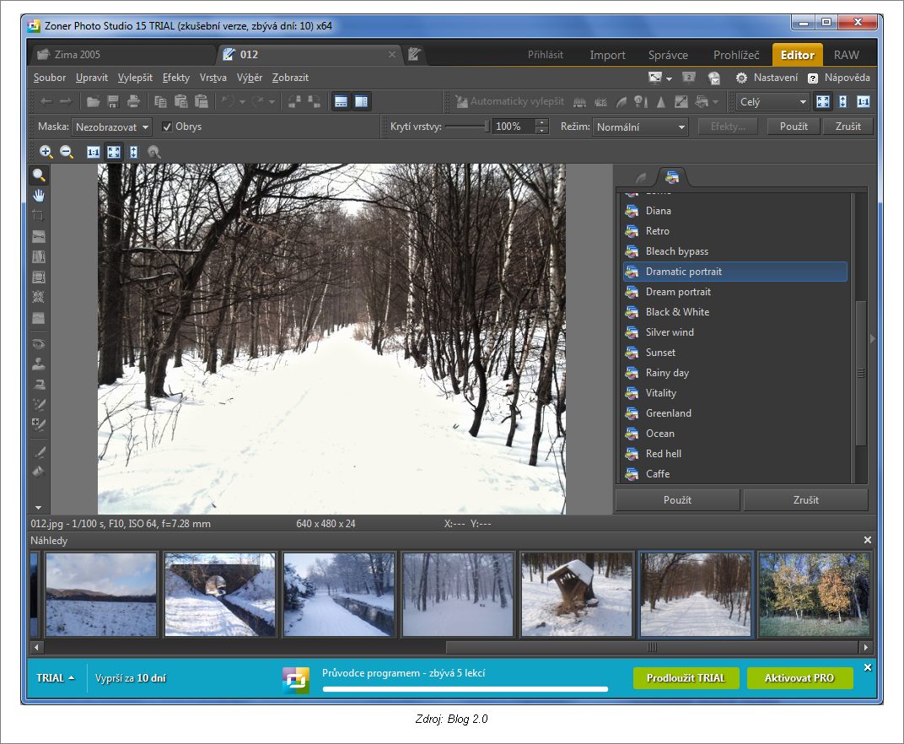Click the zoom in magnifier icon
Screen dimensions: 904x744
pos(46,152)
